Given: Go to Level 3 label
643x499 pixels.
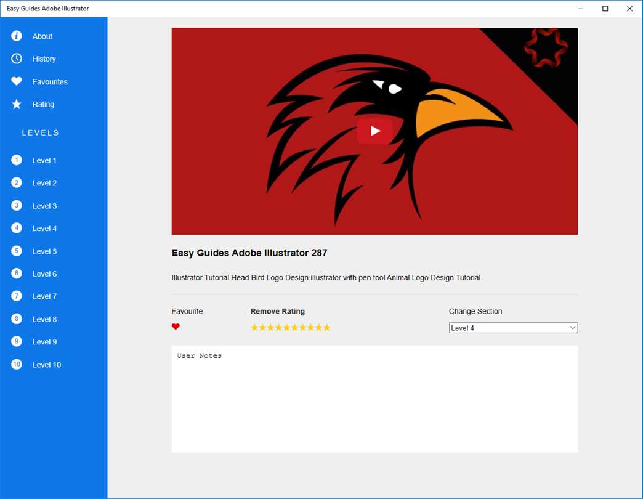Looking at the screenshot, I should pyautogui.click(x=44, y=206).
